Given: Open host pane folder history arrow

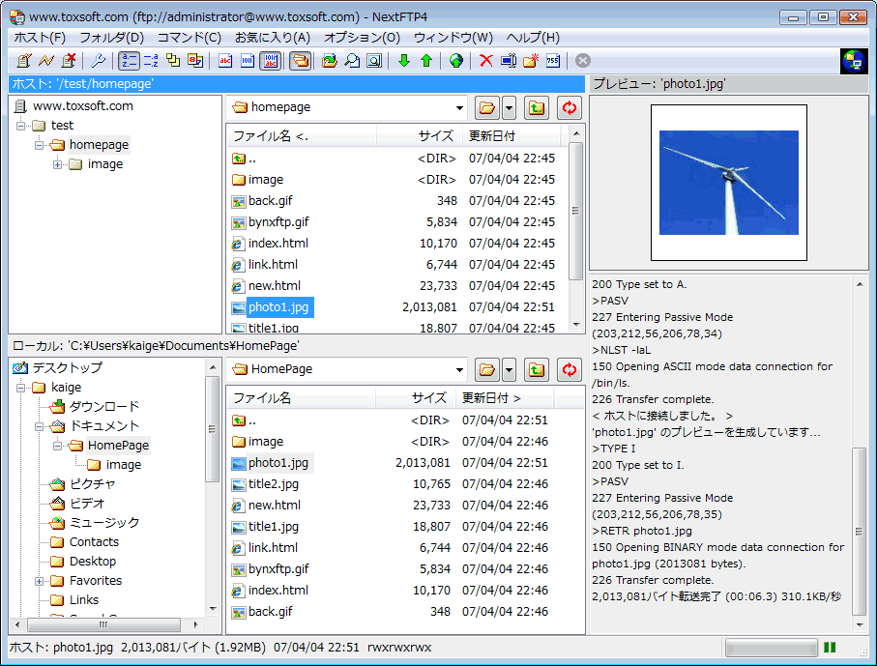Looking at the screenshot, I should (509, 107).
